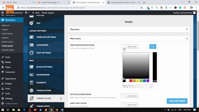Screen dimensions: 199x112
Task: Click New in admin bar
Action: tap(36, 13)
